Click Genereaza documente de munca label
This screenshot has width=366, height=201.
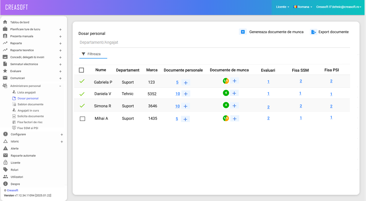[276, 32]
